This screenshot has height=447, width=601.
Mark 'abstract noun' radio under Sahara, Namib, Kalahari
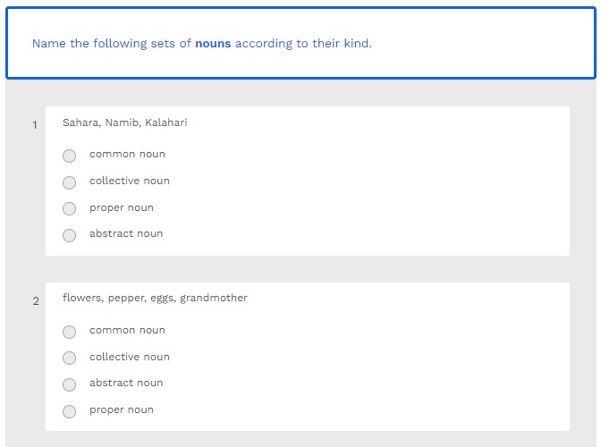click(x=70, y=235)
